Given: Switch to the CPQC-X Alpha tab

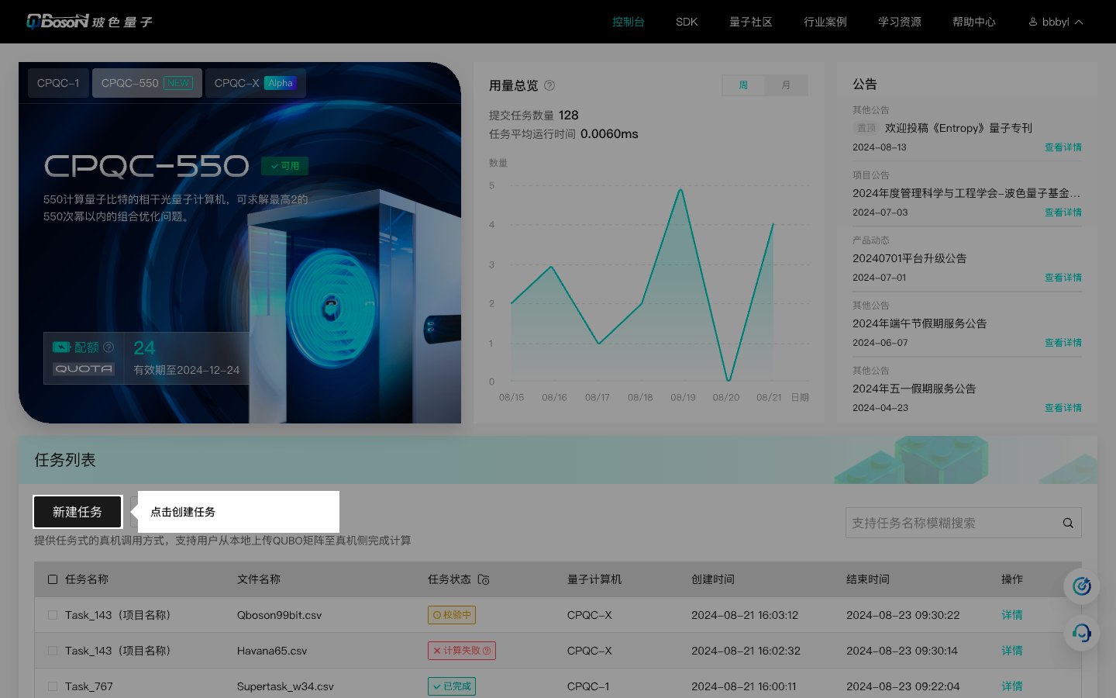Looking at the screenshot, I should pyautogui.click(x=256, y=83).
